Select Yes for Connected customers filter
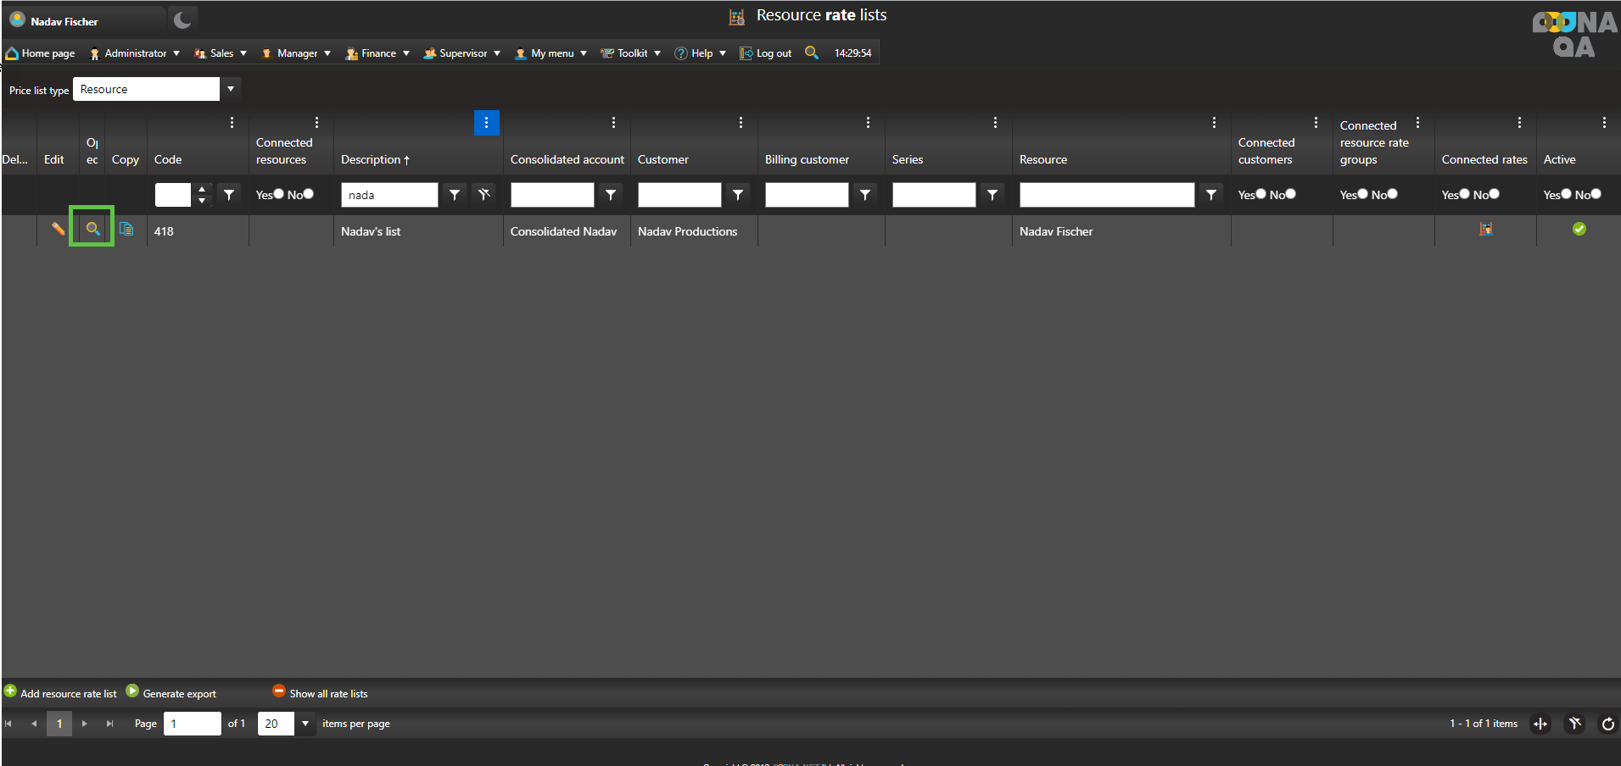The height and width of the screenshot is (766, 1621). [1260, 194]
